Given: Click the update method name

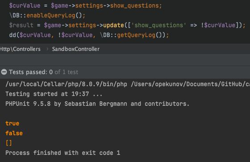Looking at the screenshot, I should 113,25.
